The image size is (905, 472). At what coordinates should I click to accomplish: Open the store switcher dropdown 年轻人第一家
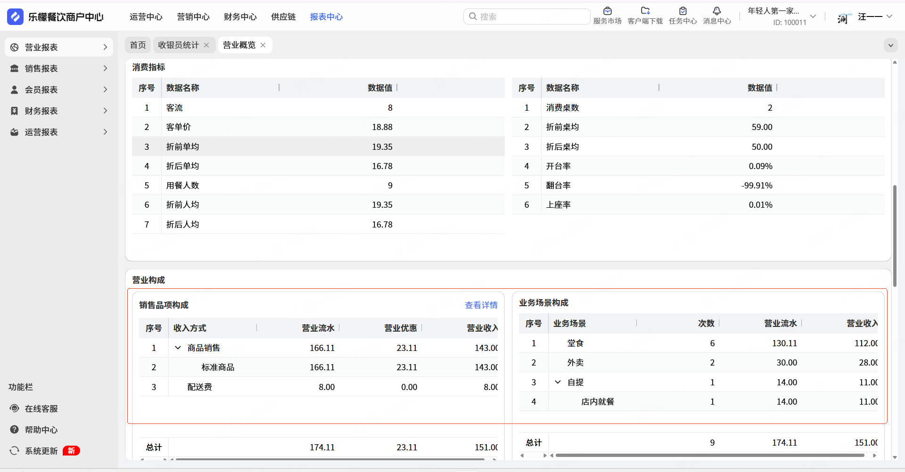813,16
